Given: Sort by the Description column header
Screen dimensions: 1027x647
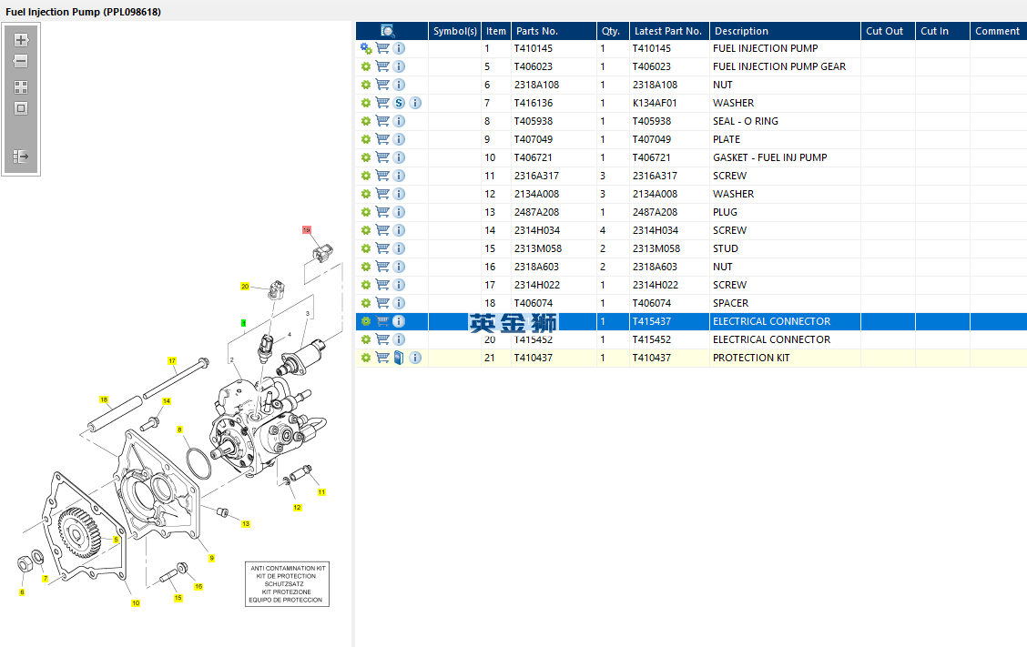Looking at the screenshot, I should coord(784,31).
